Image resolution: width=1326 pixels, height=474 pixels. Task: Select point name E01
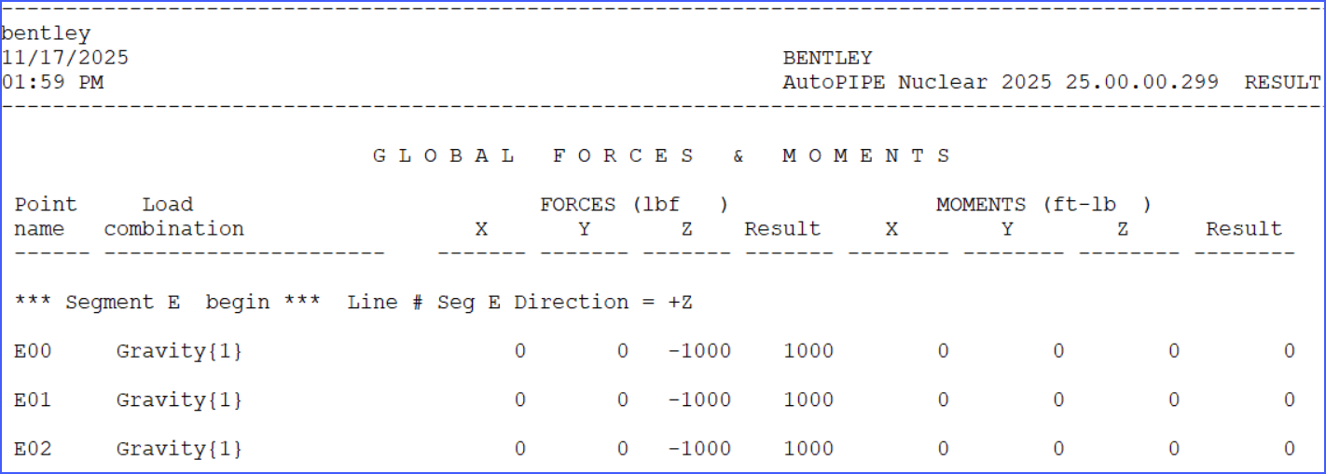[x=33, y=400]
